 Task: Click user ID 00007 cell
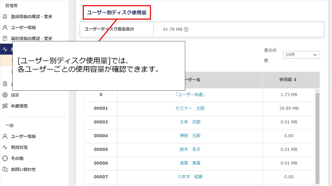tap(101, 177)
